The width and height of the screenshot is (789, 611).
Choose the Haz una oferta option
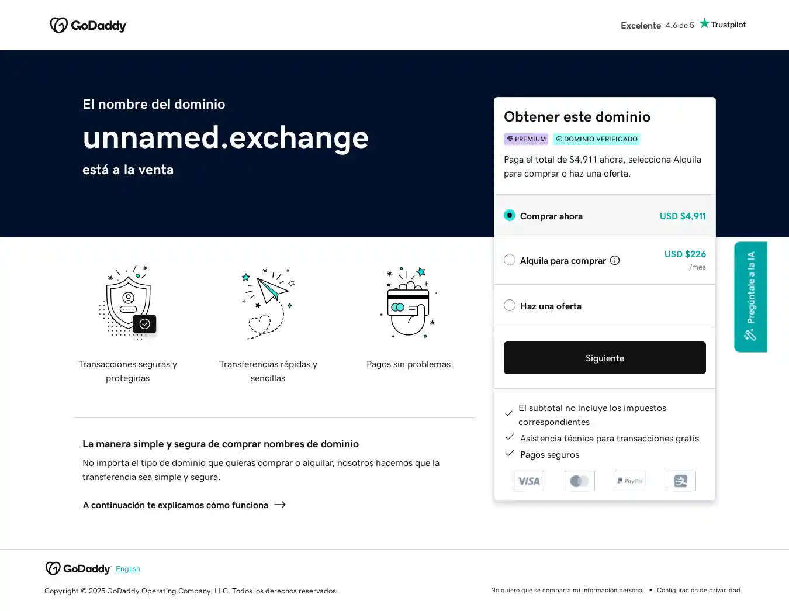pyautogui.click(x=510, y=305)
